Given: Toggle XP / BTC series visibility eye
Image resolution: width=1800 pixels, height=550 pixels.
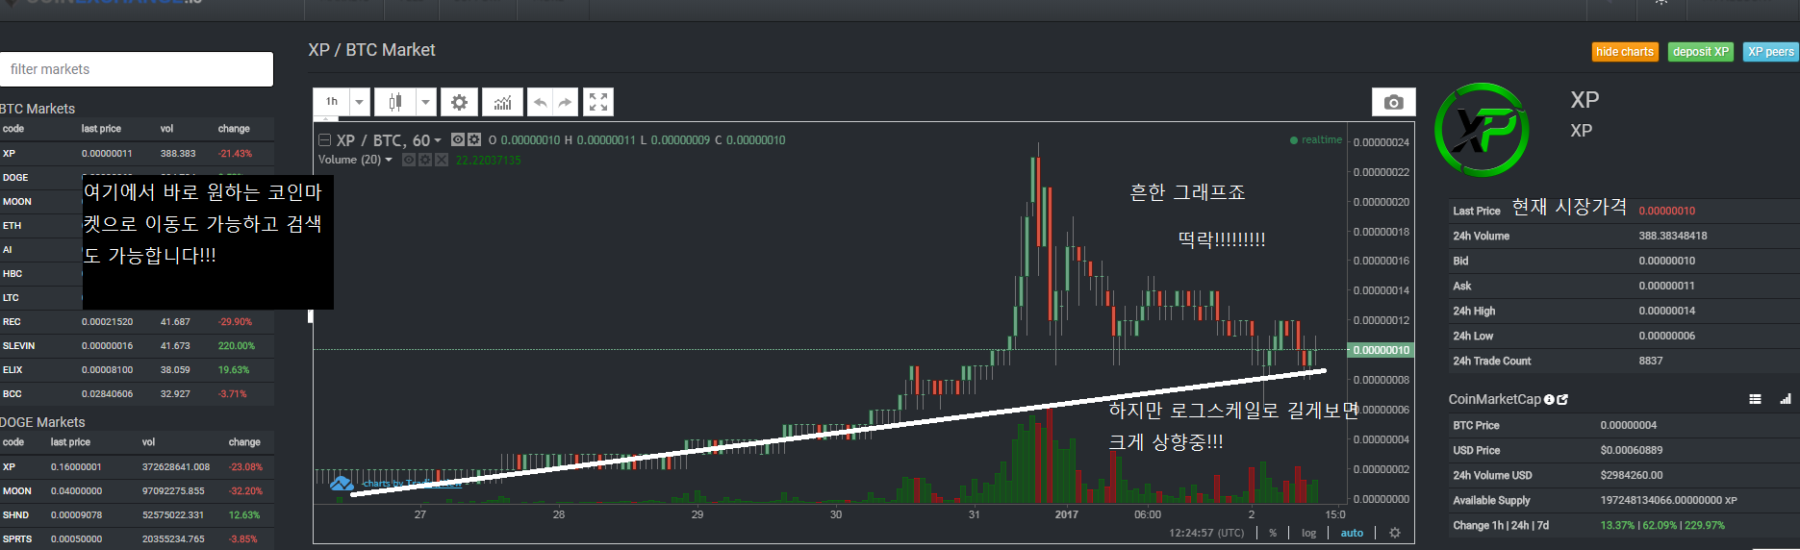Looking at the screenshot, I should click(x=458, y=139).
